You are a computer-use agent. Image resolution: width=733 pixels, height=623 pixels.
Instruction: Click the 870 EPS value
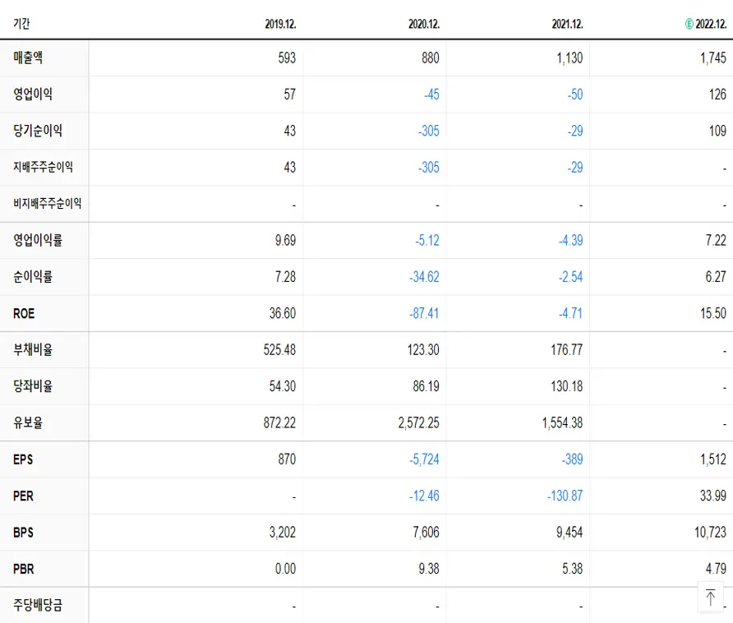287,459
